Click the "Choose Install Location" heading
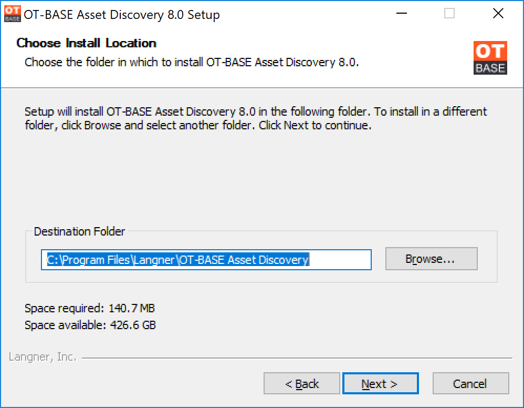Screen dimensions: 524x408 (86, 43)
